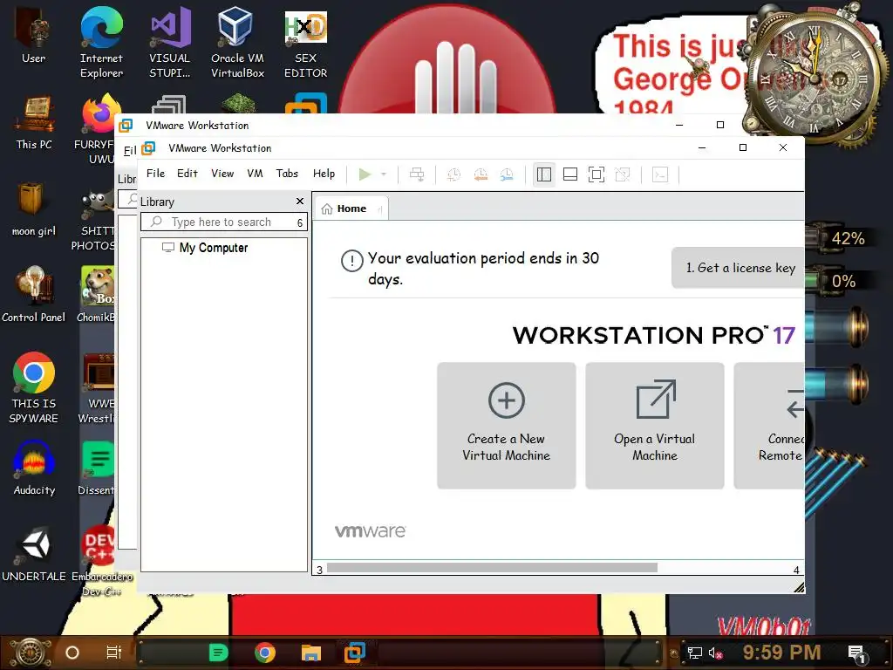Open the VM menu
Viewport: 893px width, 670px height.
255,174
